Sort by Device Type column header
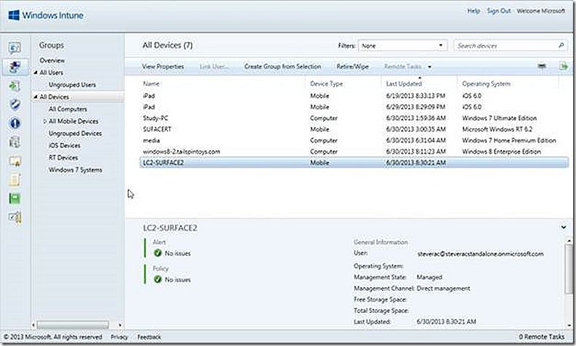Image resolution: width=576 pixels, height=346 pixels. [x=326, y=83]
